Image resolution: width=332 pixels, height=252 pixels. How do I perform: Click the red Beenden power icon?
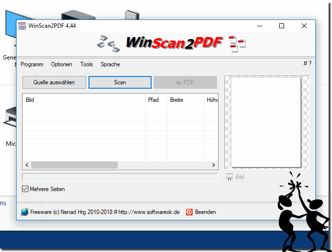point(189,212)
